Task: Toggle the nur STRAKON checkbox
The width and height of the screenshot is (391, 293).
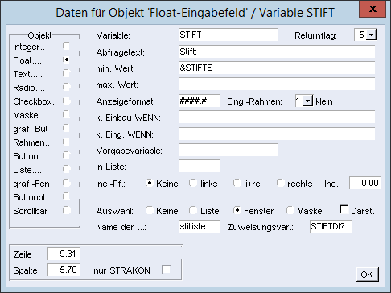Action: point(167,270)
